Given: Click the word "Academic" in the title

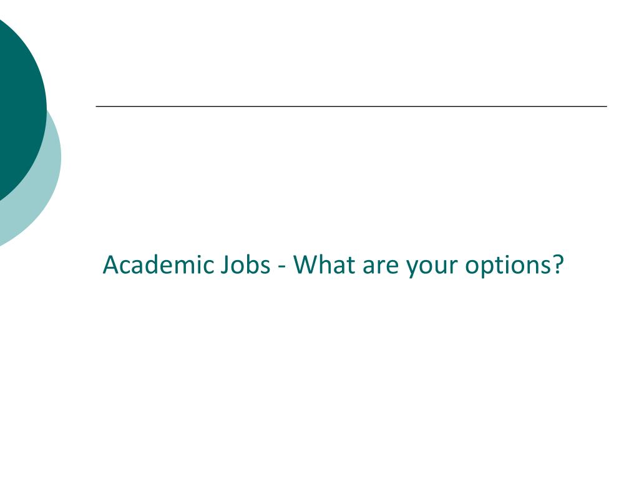Looking at the screenshot, I should (159, 264).
